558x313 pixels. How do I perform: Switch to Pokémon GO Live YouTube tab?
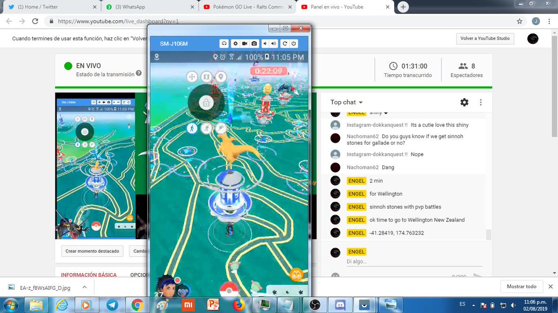pos(246,7)
